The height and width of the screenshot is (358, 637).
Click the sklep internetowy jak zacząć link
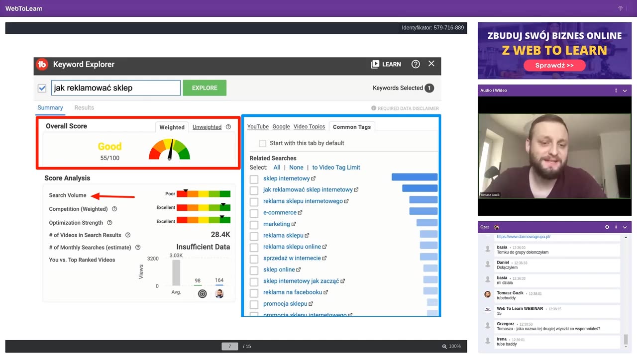click(x=301, y=281)
